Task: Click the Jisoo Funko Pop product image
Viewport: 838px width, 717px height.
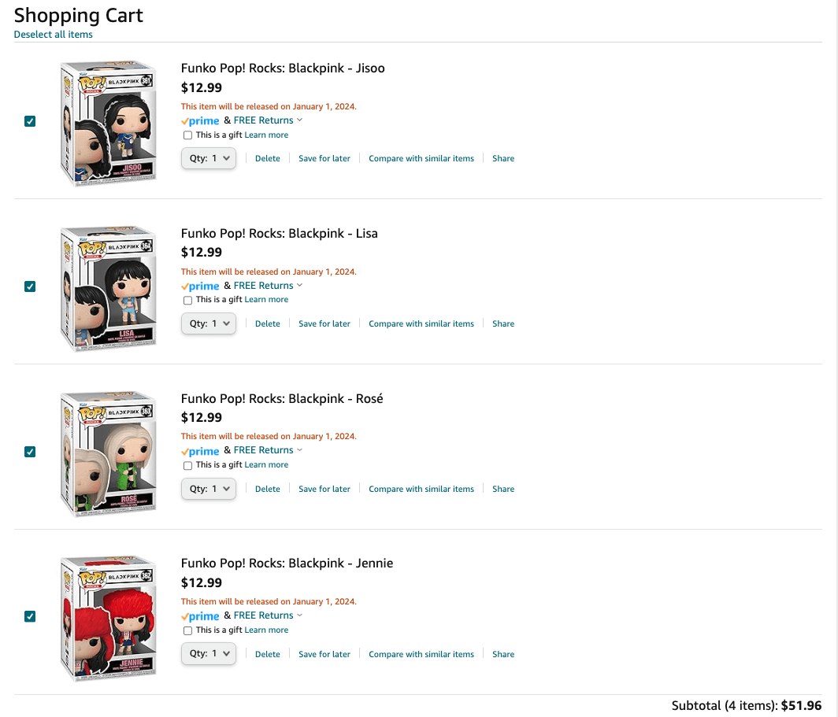Action: click(x=107, y=123)
